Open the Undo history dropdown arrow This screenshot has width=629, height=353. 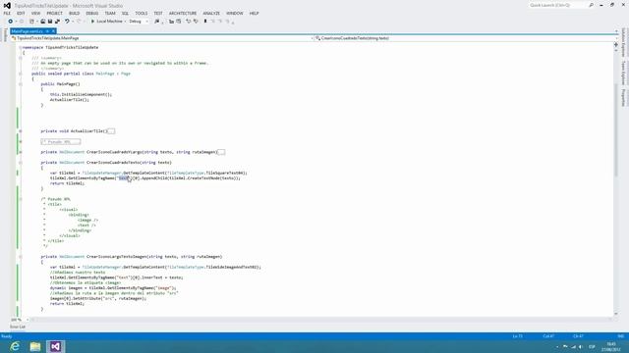tap(72, 22)
